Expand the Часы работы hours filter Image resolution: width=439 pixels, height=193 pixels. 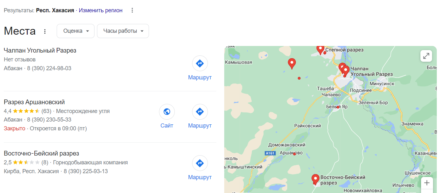(123, 31)
